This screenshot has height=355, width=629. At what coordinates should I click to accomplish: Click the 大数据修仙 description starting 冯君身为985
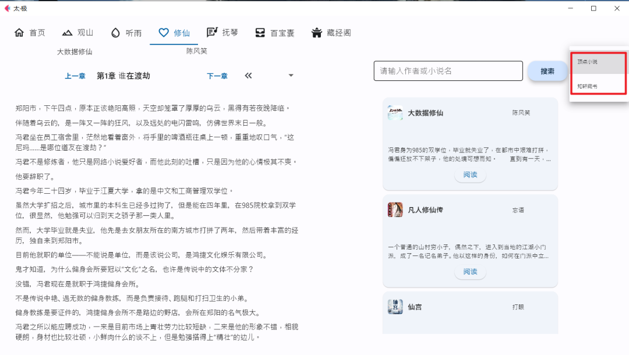[x=469, y=154]
